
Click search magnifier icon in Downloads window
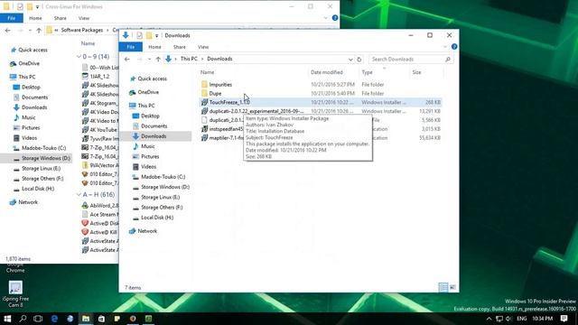(x=448, y=59)
